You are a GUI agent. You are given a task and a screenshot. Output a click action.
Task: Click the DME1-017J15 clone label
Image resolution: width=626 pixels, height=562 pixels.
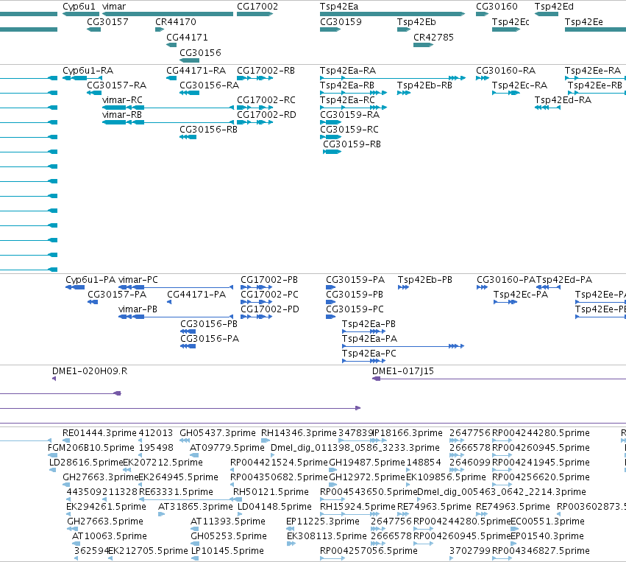(403, 371)
